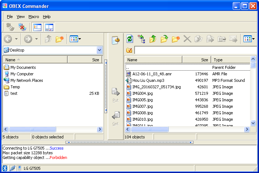Open the View menu
The width and height of the screenshot is (259, 173).
21,17
